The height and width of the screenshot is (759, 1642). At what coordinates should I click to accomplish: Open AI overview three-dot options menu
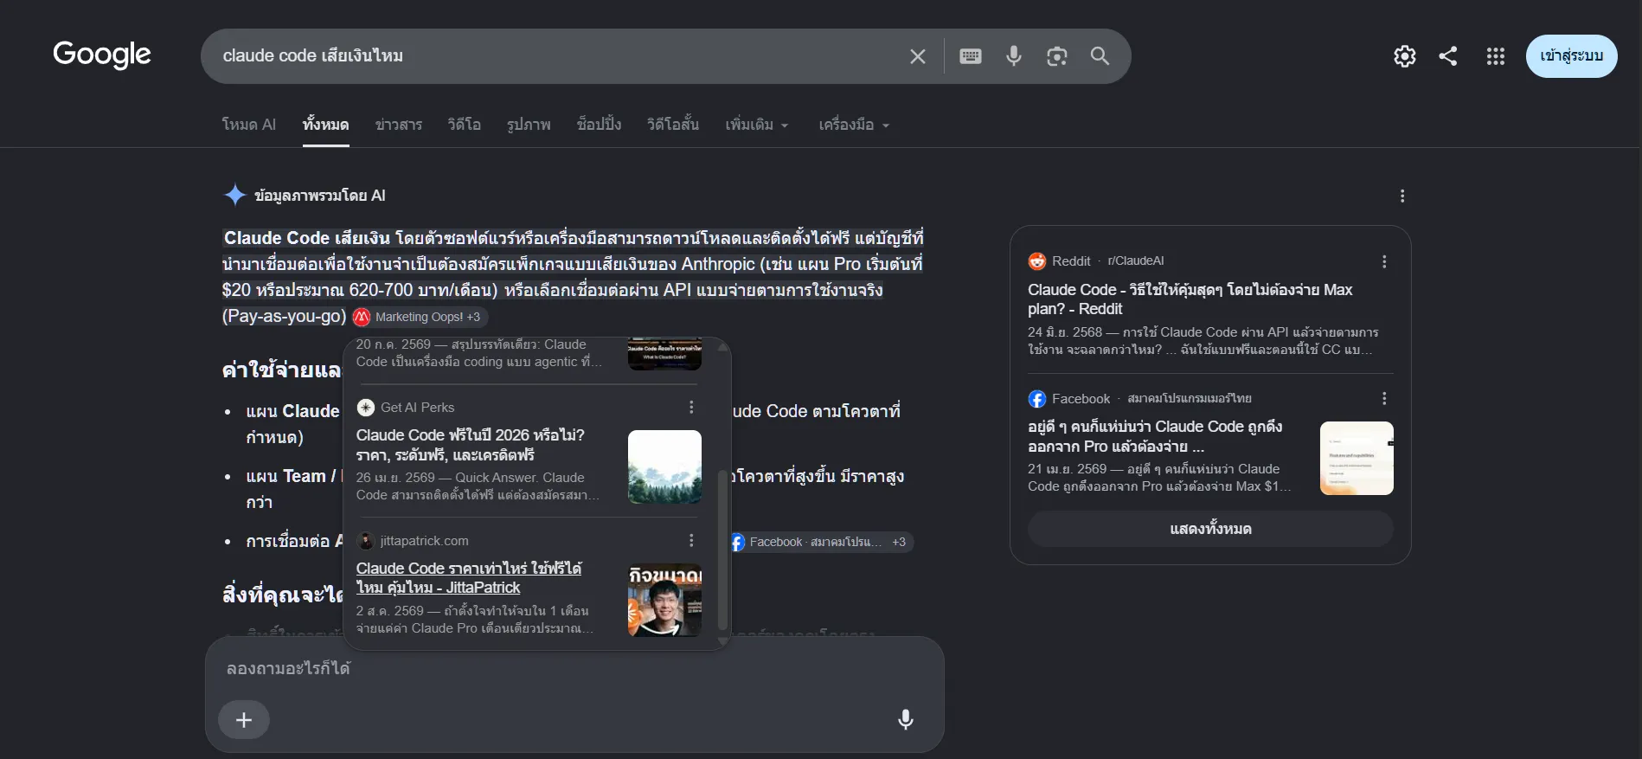click(1402, 196)
